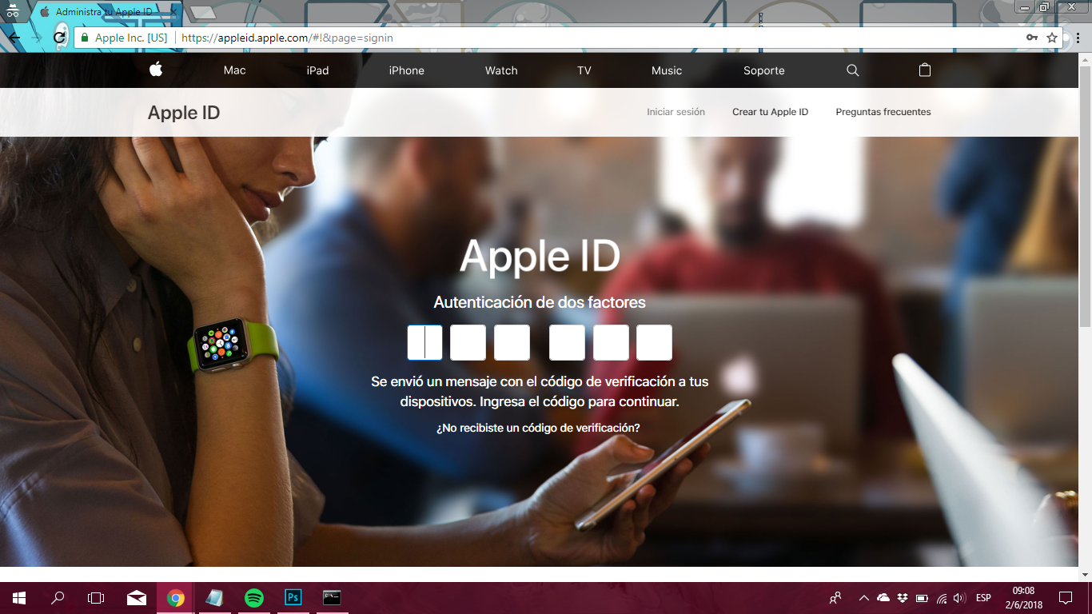The height and width of the screenshot is (614, 1092).
Task: Click the "Iniciar sesión" link
Action: pos(676,112)
